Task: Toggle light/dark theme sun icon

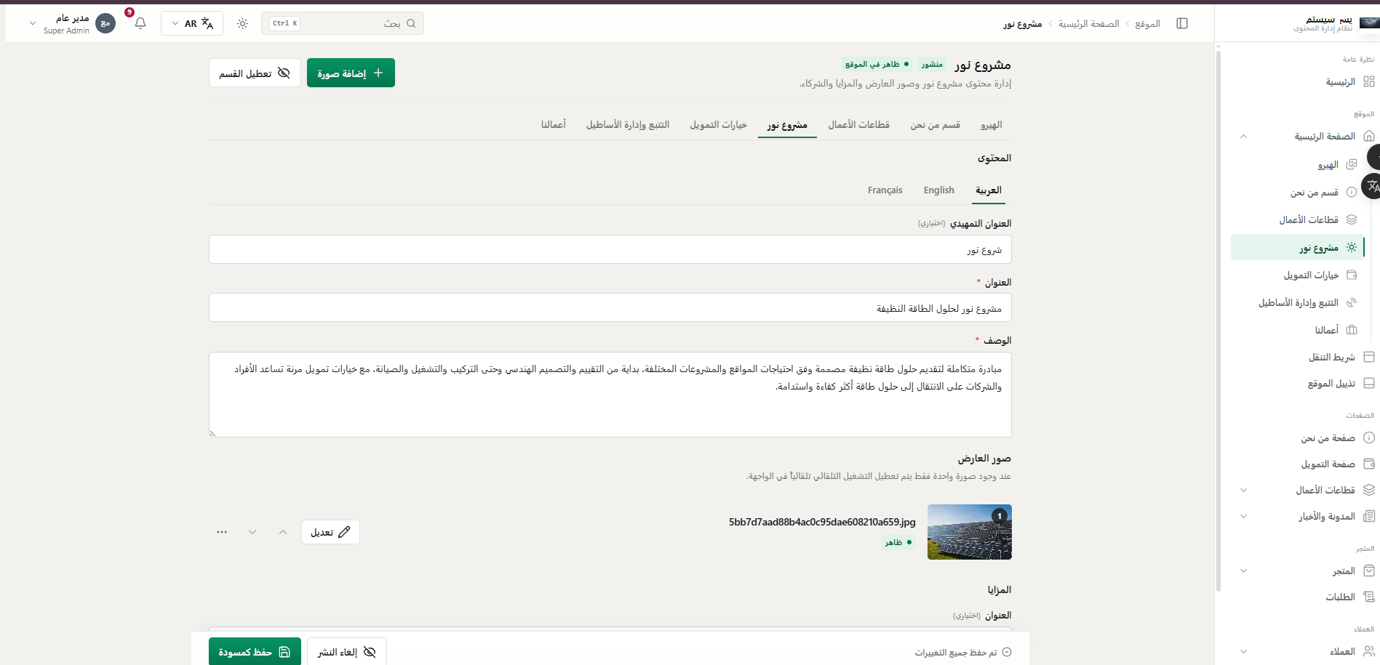Action: pyautogui.click(x=243, y=23)
